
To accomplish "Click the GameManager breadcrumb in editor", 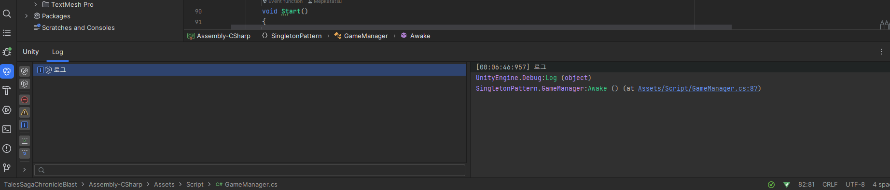I will click(366, 36).
